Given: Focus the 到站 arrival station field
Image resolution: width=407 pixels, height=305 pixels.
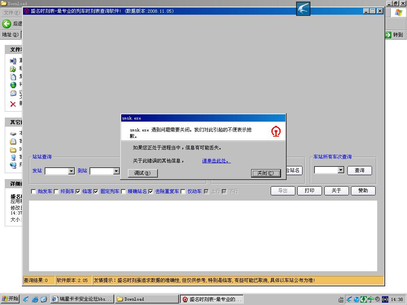Looking at the screenshot, I should [x=101, y=171].
